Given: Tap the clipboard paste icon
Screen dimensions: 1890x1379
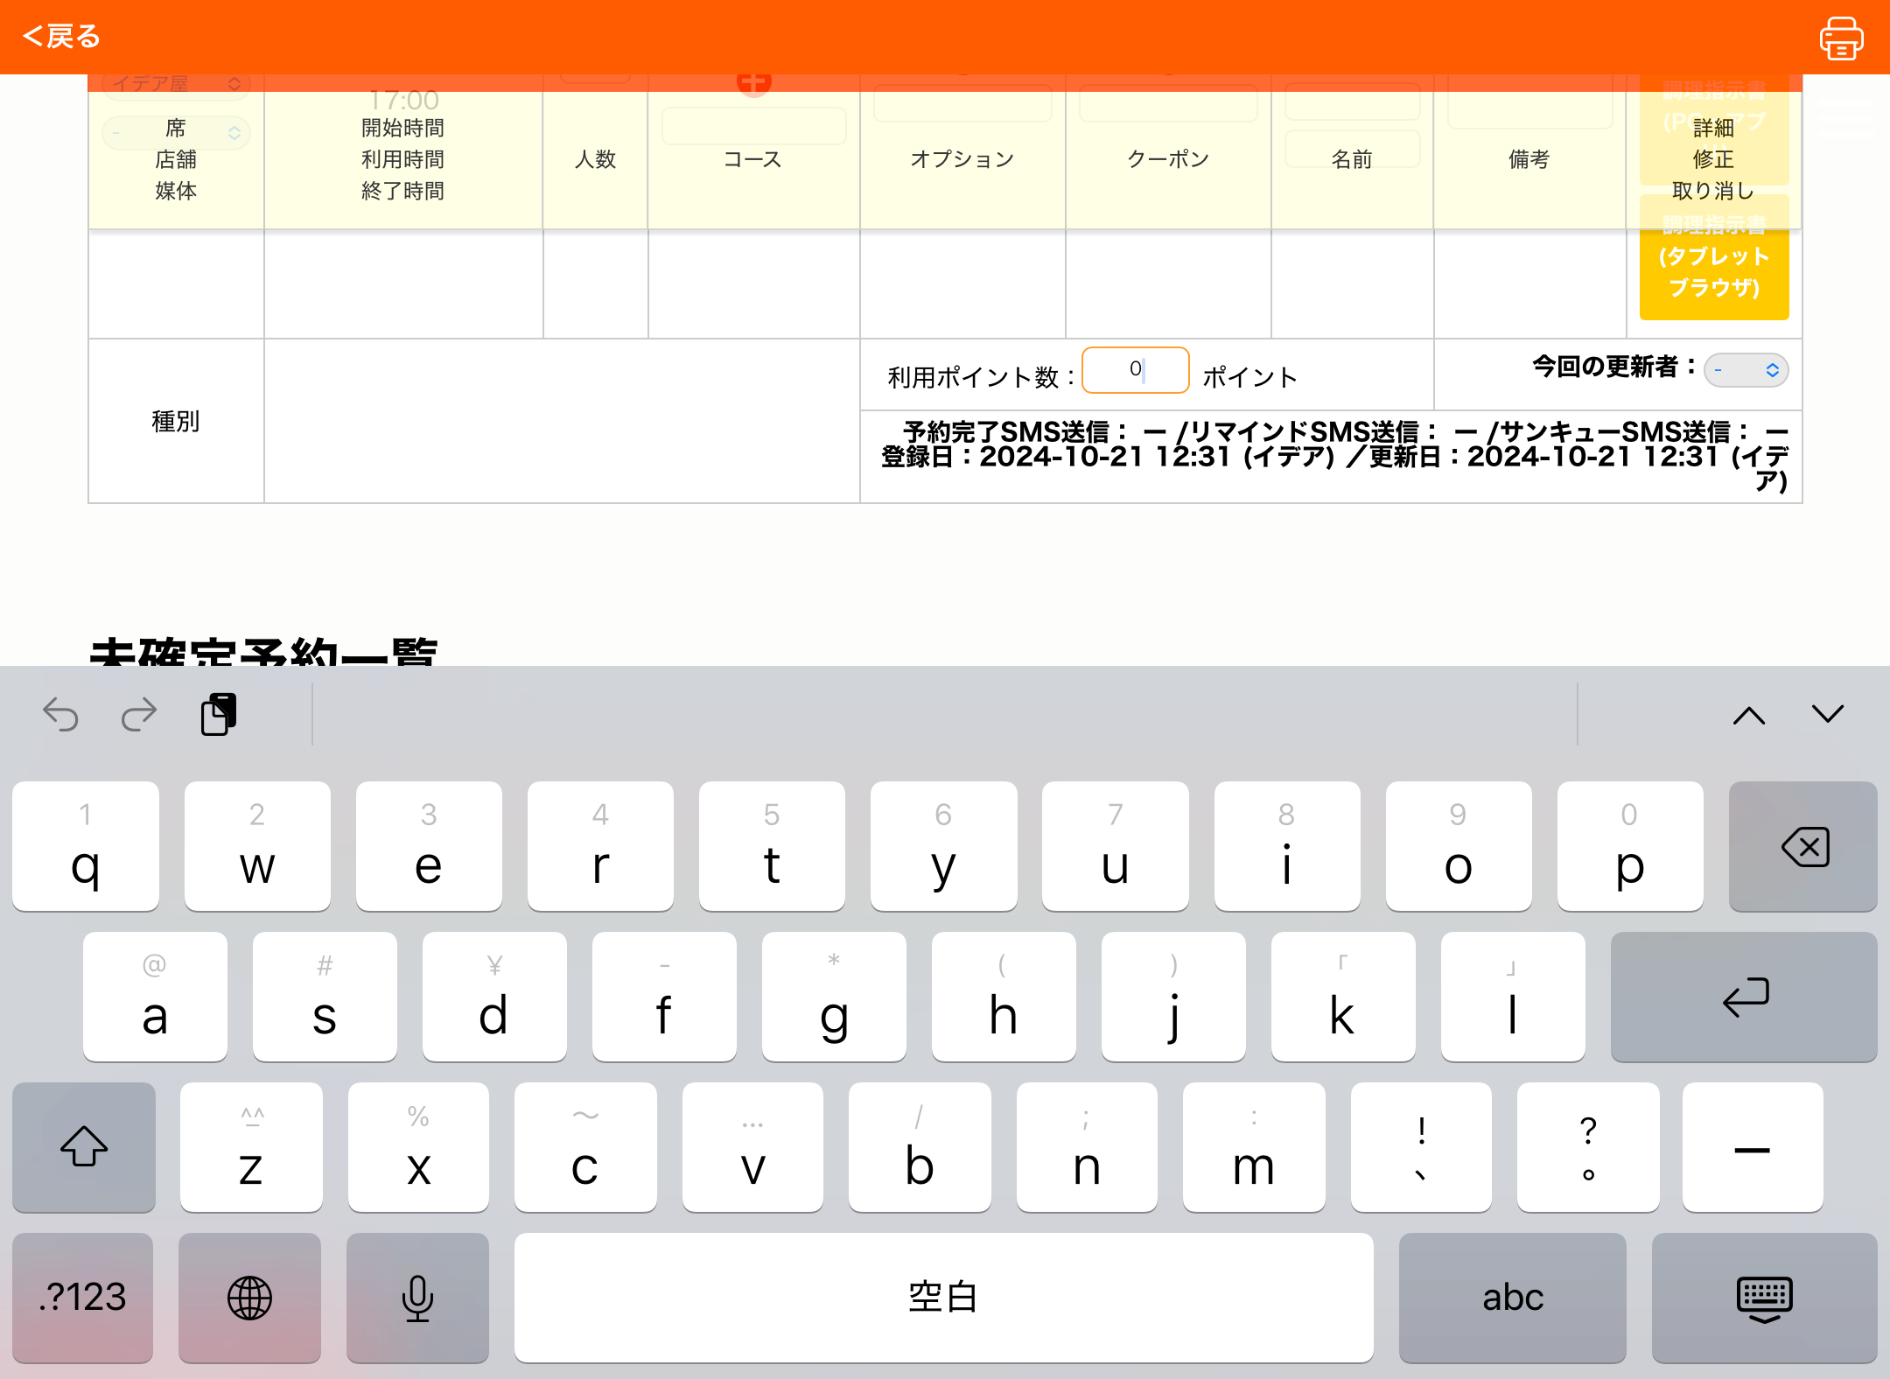Looking at the screenshot, I should [x=219, y=714].
